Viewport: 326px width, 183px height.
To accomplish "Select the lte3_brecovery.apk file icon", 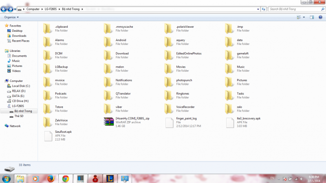I will click(230, 123).
